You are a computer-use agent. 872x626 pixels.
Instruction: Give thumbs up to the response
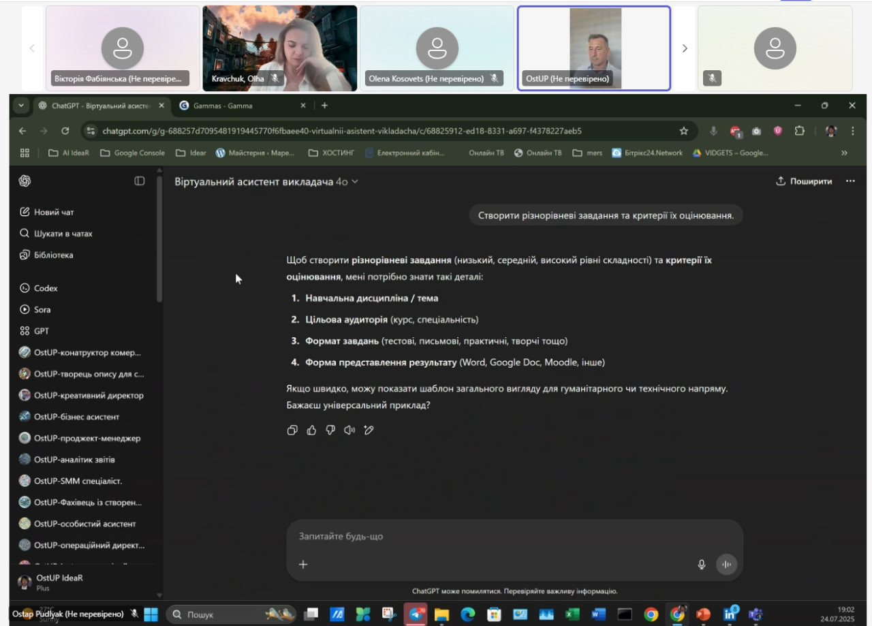(311, 430)
